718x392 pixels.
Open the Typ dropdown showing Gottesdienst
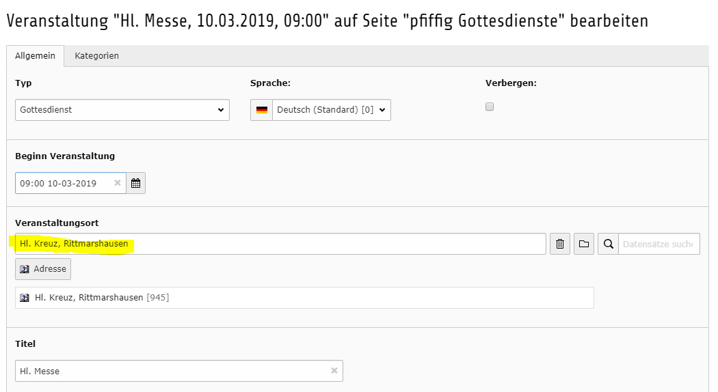tap(122, 110)
